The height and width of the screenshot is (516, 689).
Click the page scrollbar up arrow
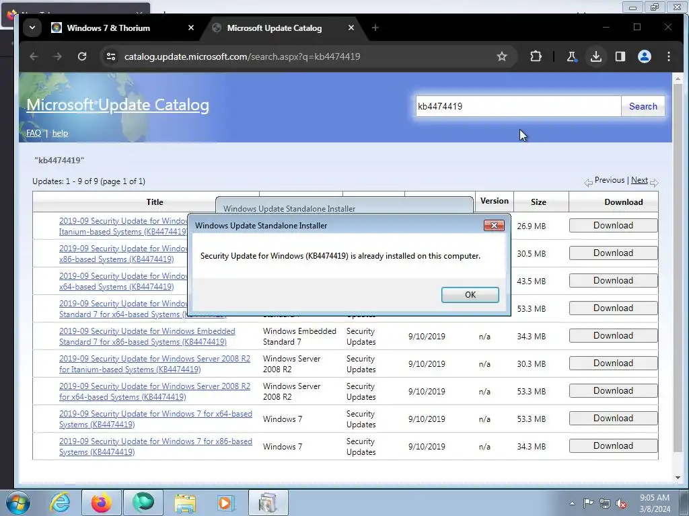coord(678,79)
